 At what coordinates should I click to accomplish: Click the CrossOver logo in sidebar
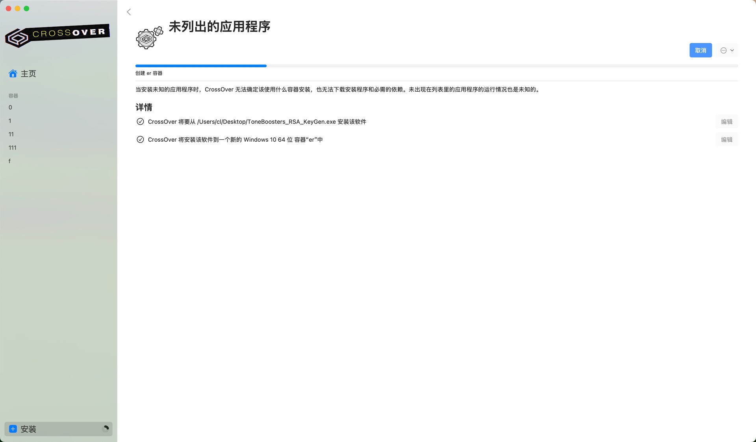tap(57, 36)
